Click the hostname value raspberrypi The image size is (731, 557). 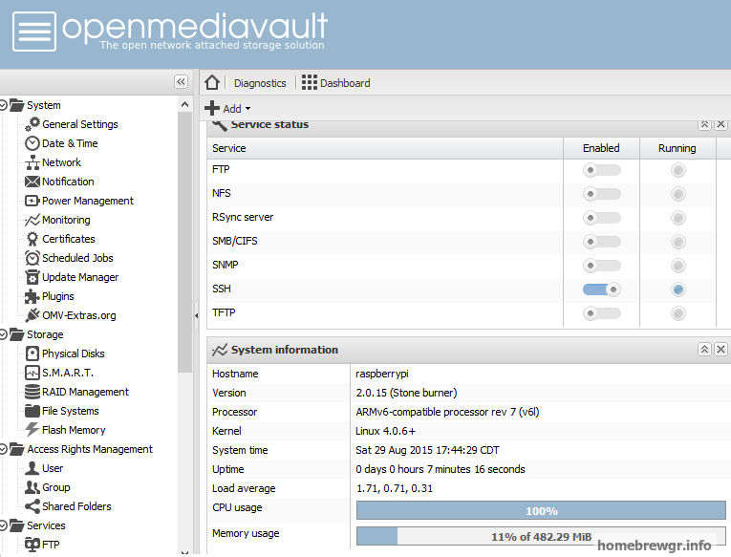382,374
